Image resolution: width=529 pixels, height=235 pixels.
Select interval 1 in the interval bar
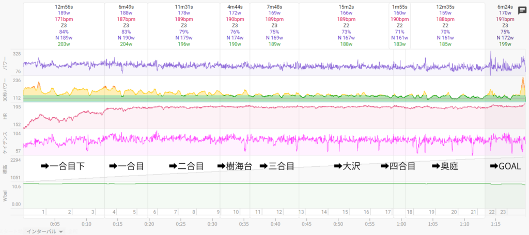tap(43, 212)
